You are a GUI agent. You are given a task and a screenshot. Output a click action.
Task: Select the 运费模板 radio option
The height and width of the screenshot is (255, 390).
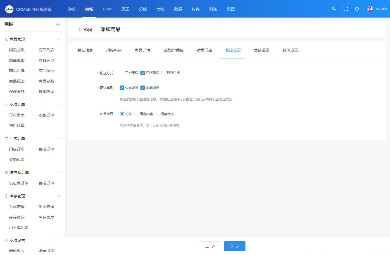157,114
